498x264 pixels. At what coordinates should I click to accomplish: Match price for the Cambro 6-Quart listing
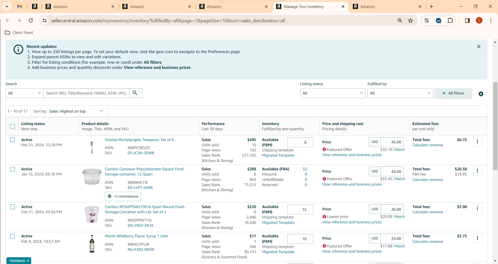(399, 217)
